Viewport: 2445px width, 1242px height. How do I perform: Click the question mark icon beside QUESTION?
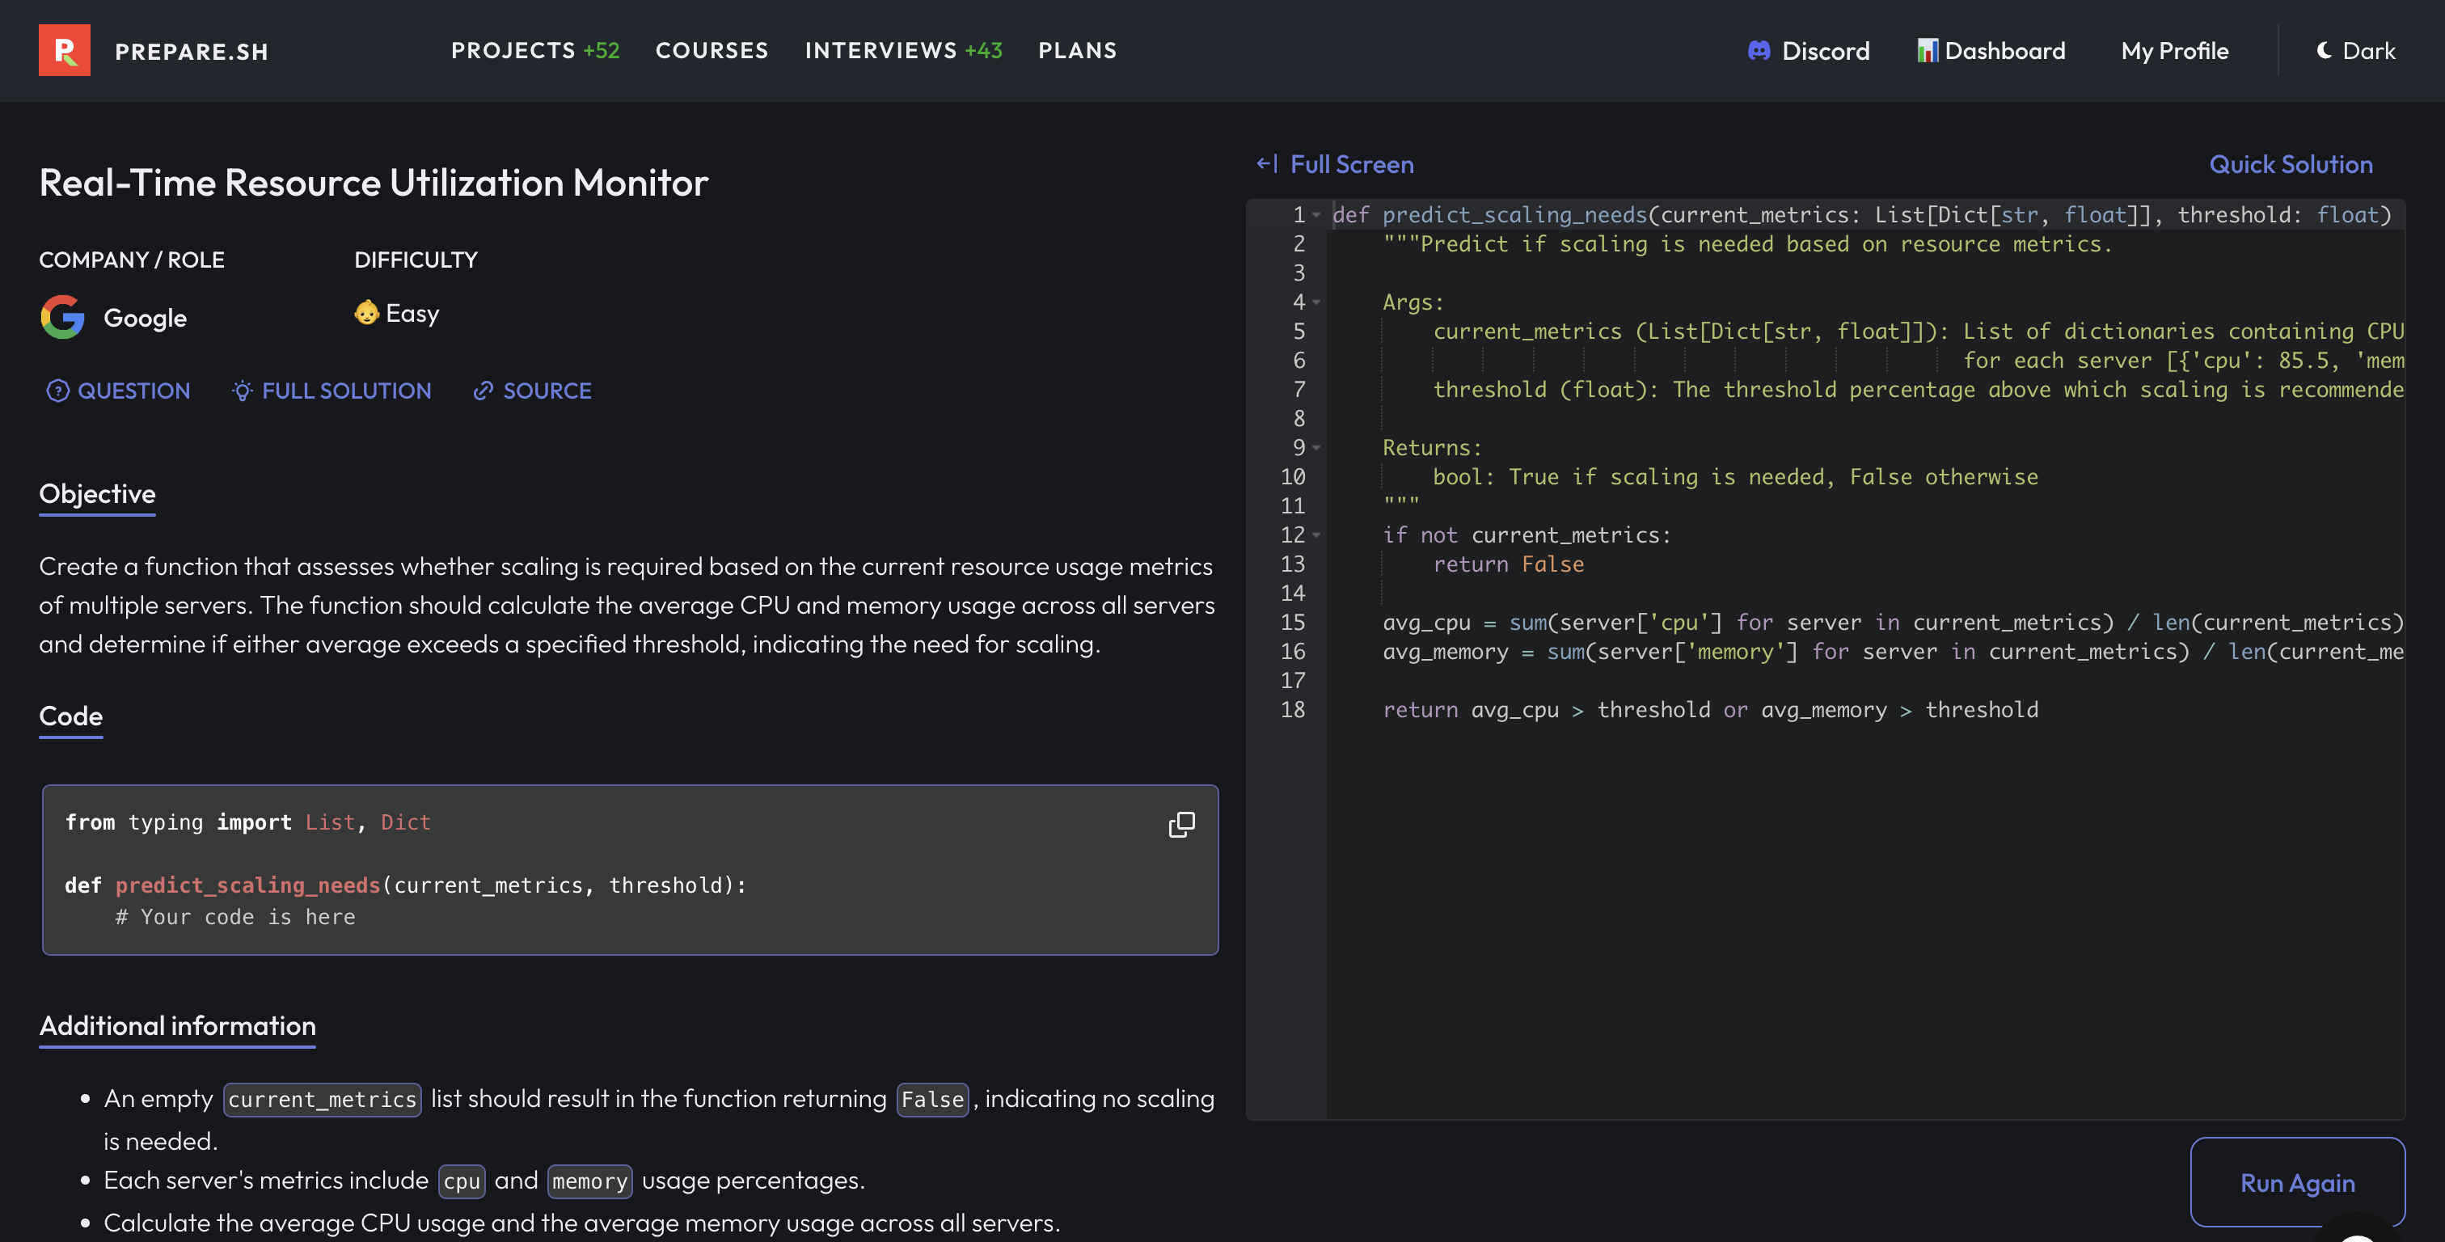point(58,391)
